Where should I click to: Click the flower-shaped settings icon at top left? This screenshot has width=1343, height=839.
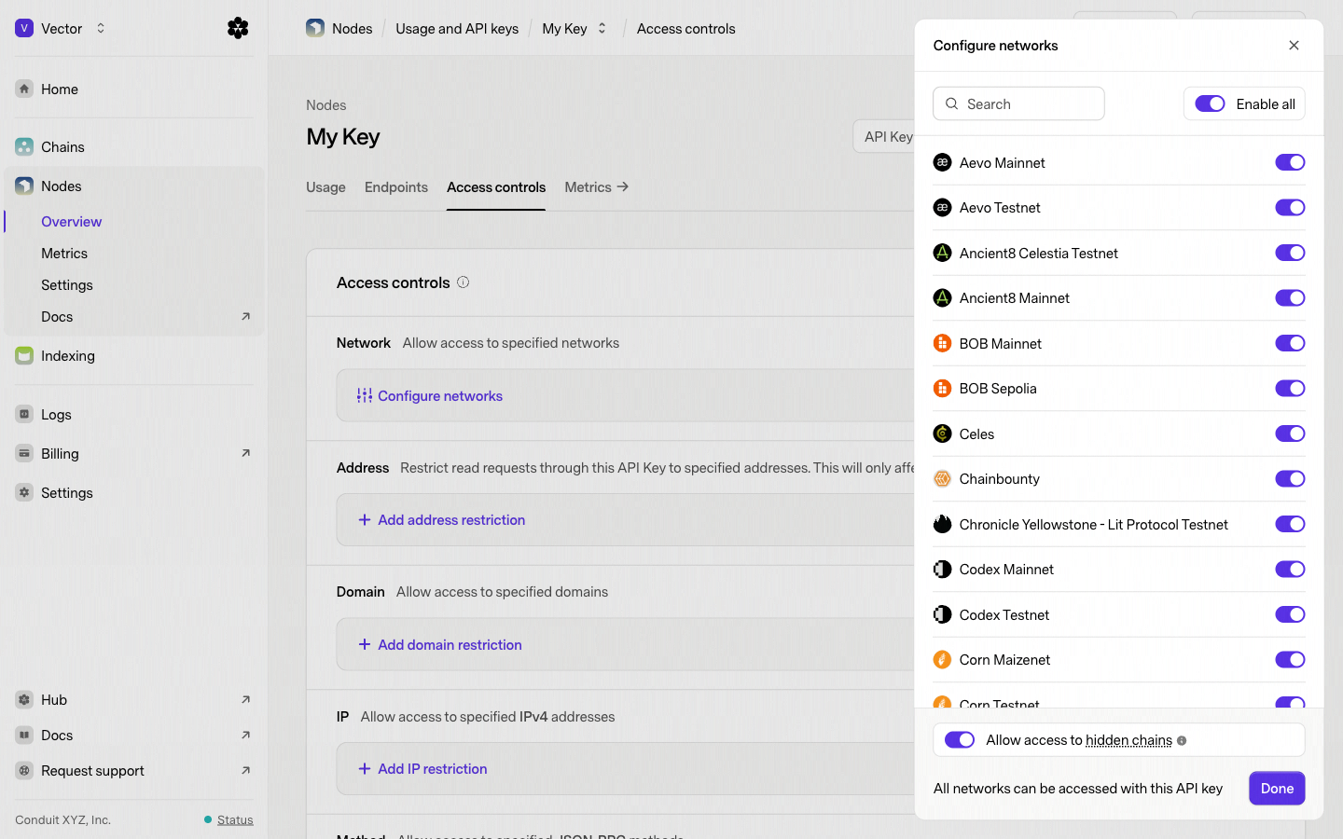(x=238, y=28)
